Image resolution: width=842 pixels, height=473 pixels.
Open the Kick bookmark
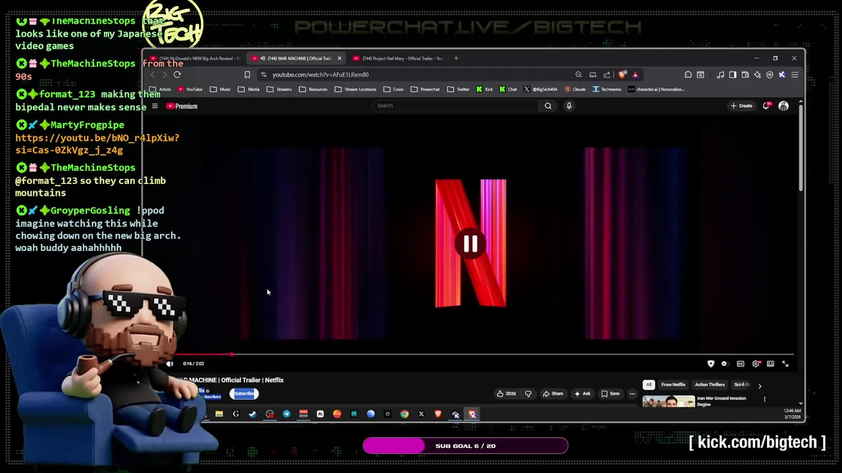(x=484, y=89)
